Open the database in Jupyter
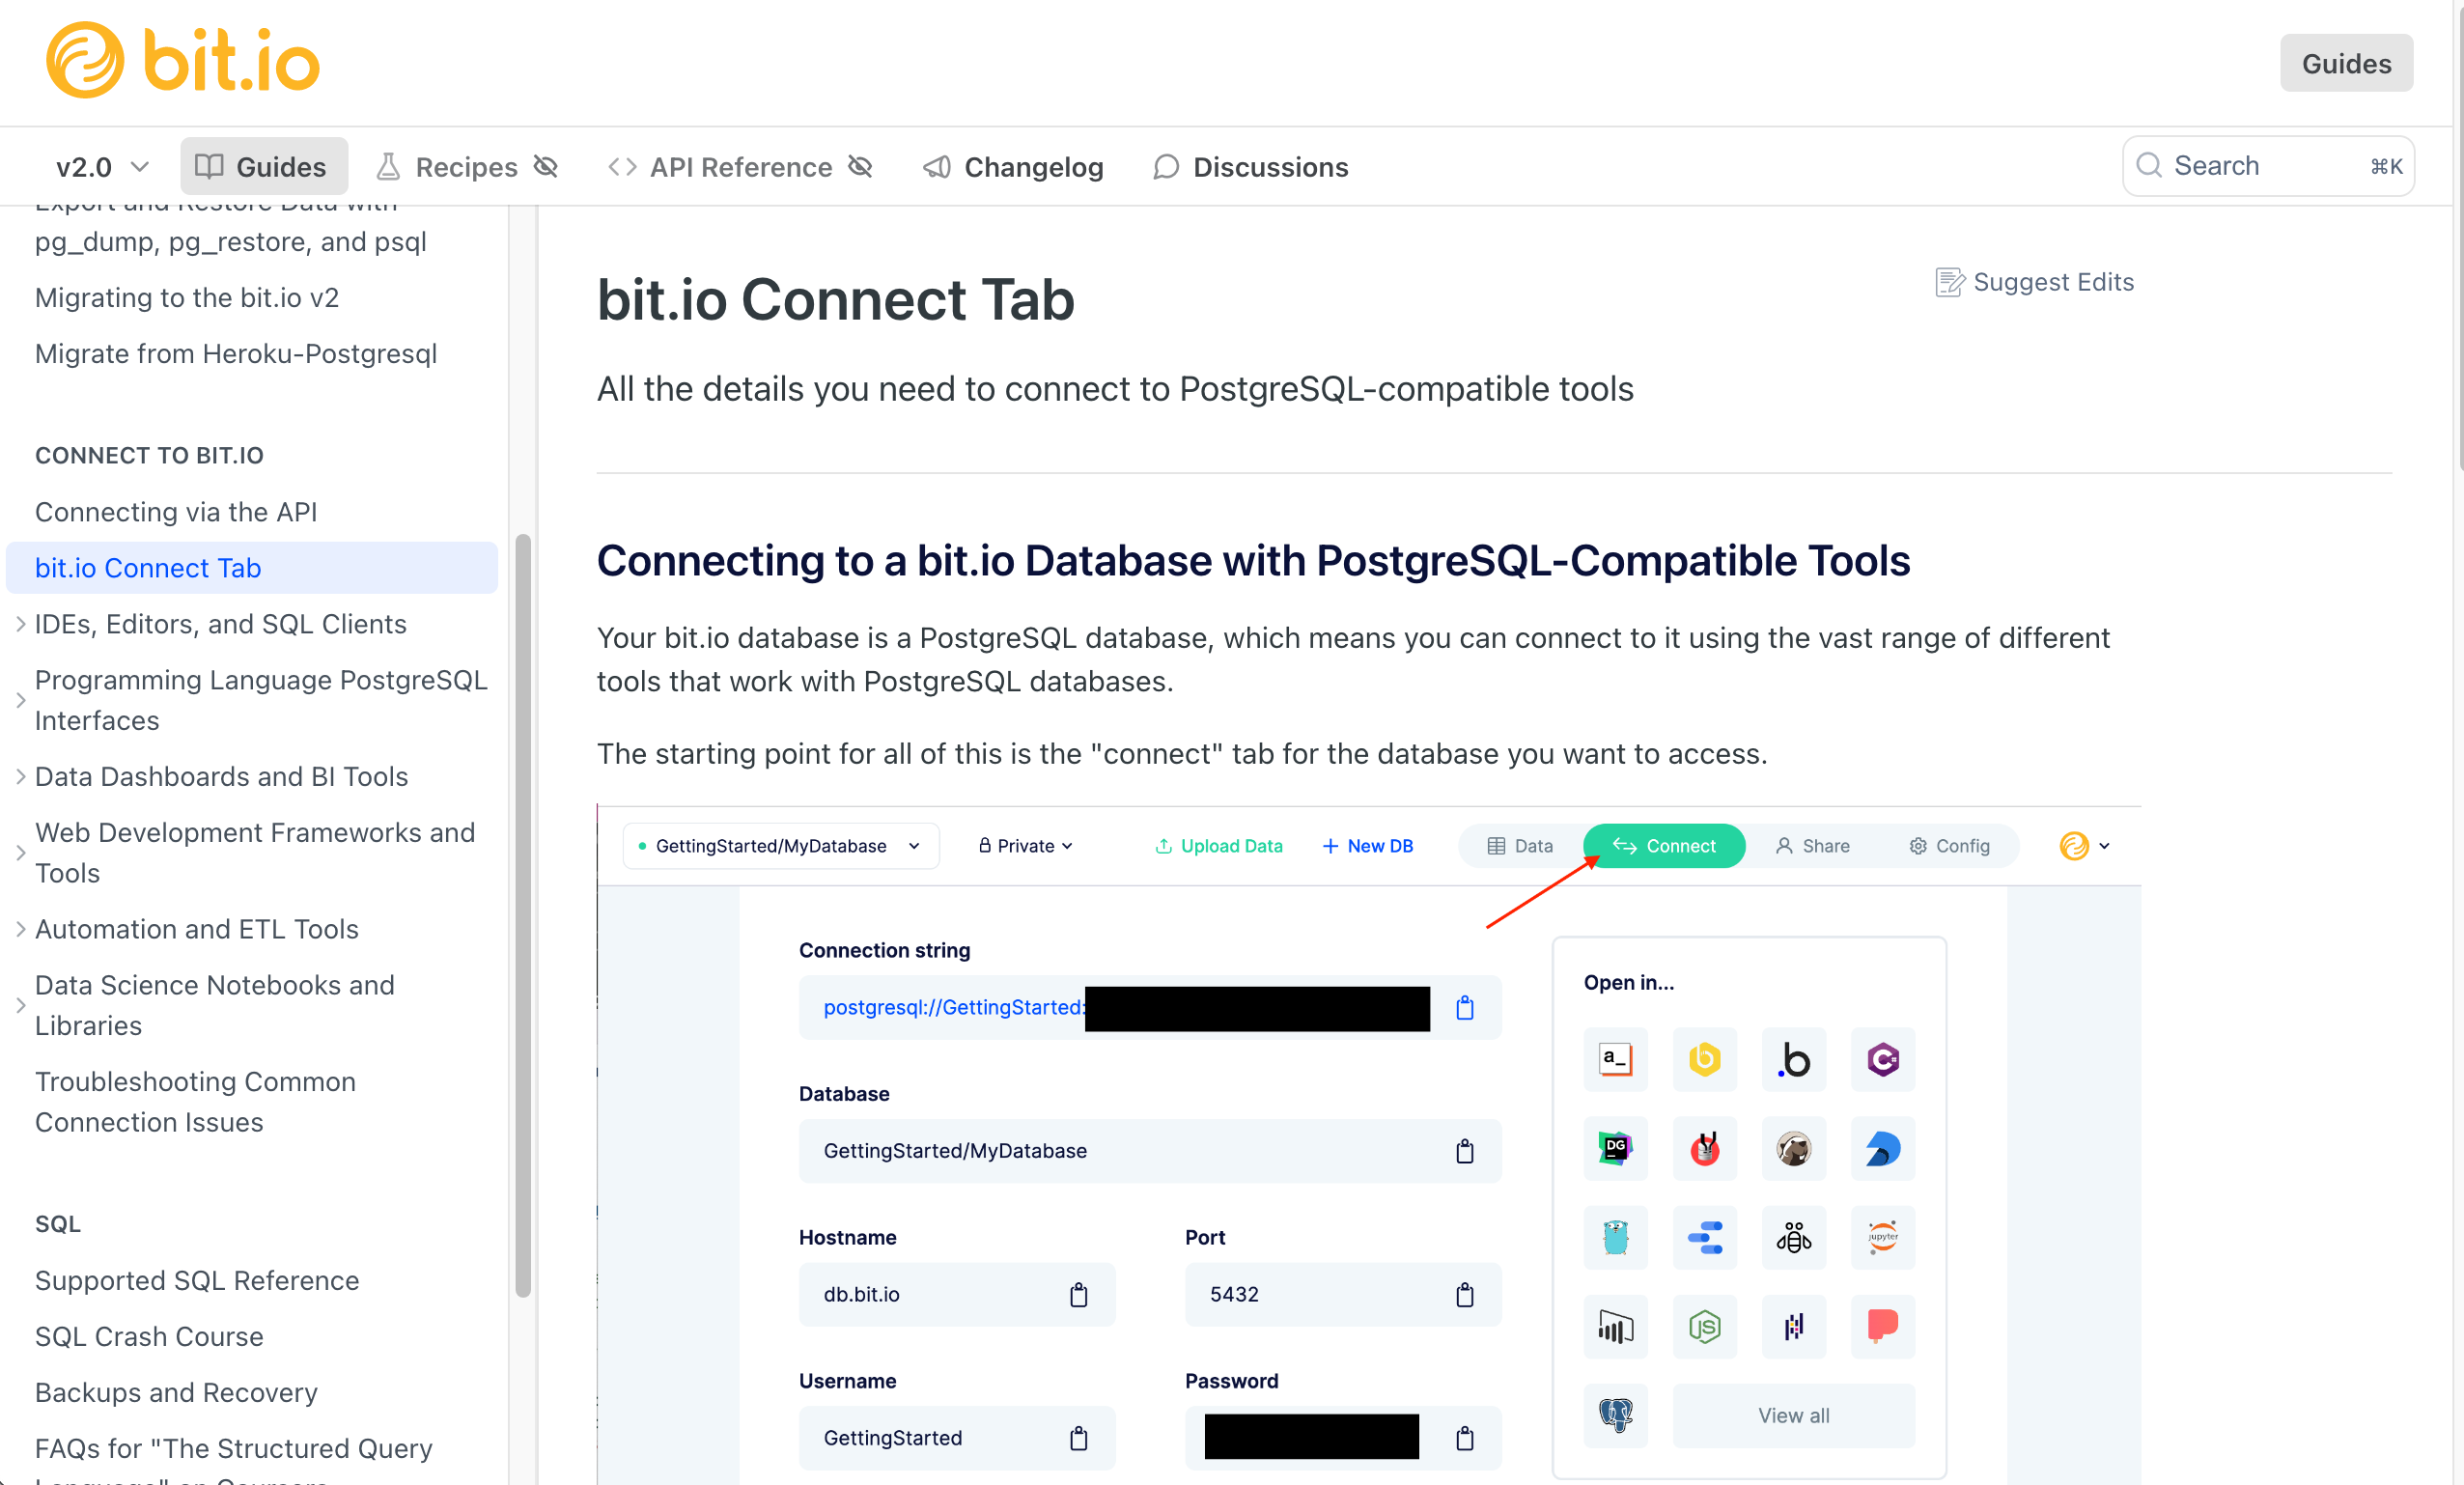Viewport: 2464px width, 1485px height. point(1883,1238)
